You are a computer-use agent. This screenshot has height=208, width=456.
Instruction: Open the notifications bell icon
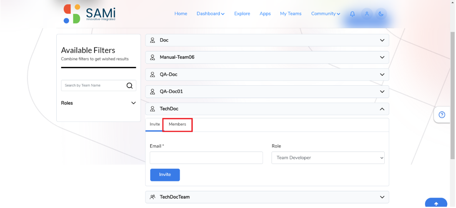point(352,14)
